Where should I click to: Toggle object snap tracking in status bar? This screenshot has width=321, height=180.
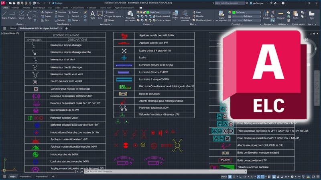[x=258, y=177]
